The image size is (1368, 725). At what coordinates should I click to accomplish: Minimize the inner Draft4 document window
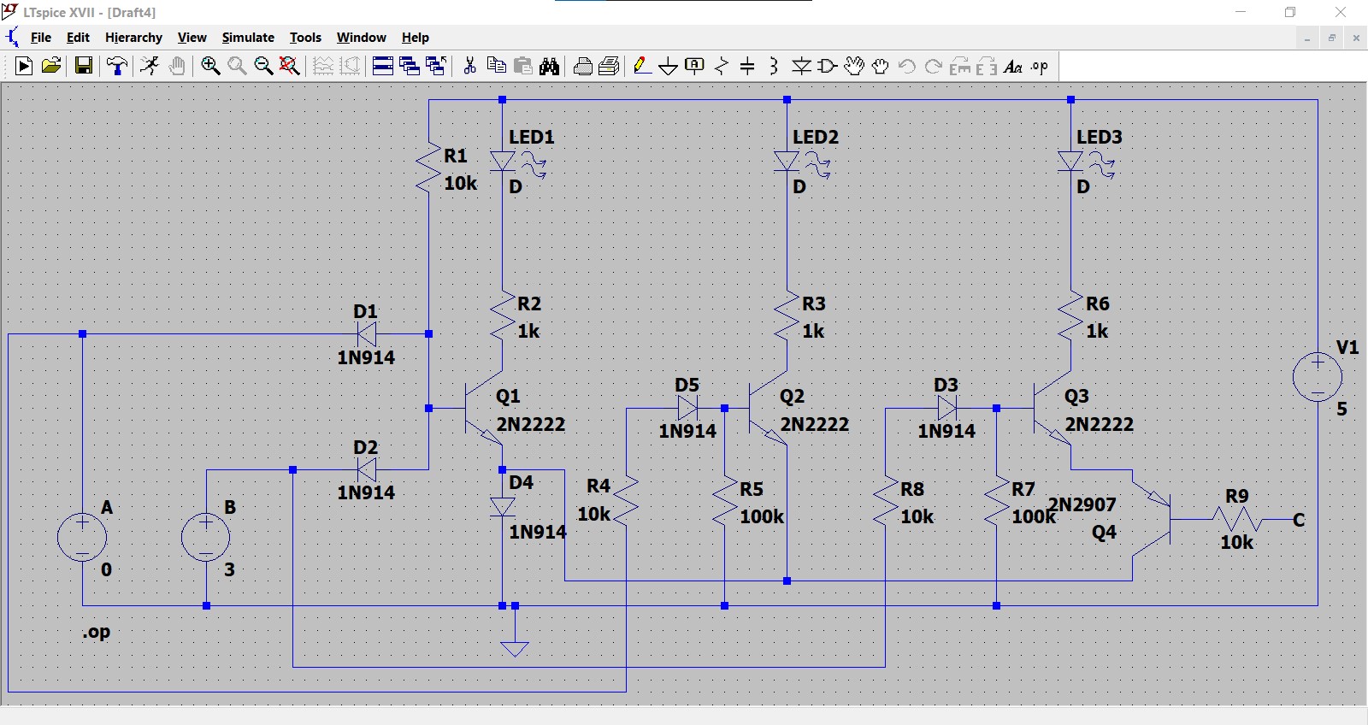1307,38
